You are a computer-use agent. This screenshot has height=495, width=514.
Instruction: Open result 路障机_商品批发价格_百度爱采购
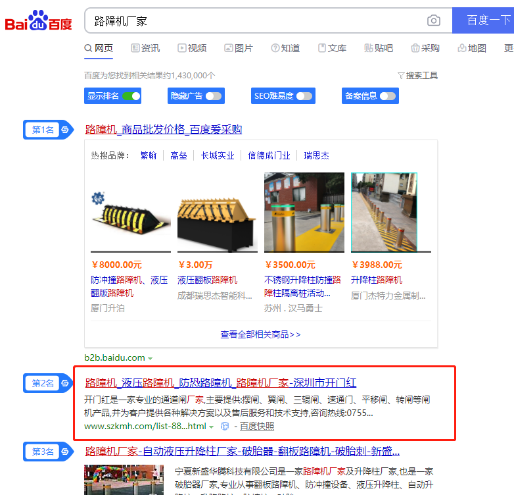click(x=163, y=129)
